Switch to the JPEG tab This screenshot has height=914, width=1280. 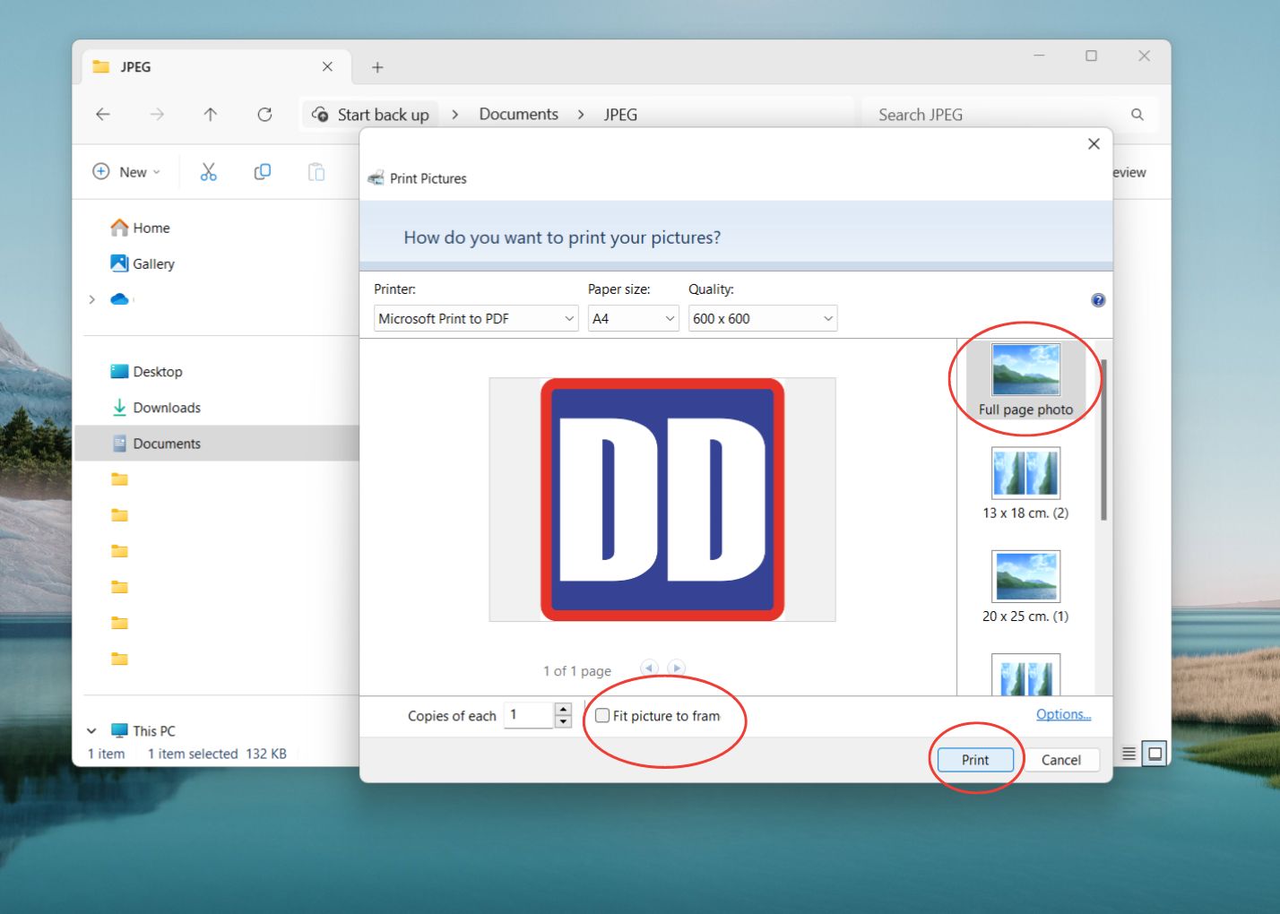click(215, 67)
